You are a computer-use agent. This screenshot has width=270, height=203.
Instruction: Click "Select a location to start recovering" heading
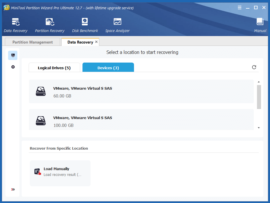142,52
